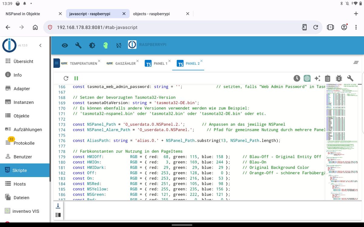
Task: Select Skripte in sidebar
Action: click(x=25, y=170)
